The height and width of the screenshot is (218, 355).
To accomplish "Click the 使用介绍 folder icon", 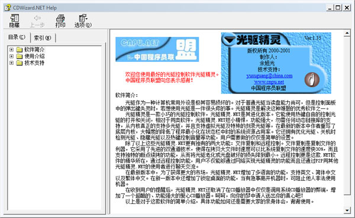I will tap(20, 56).
